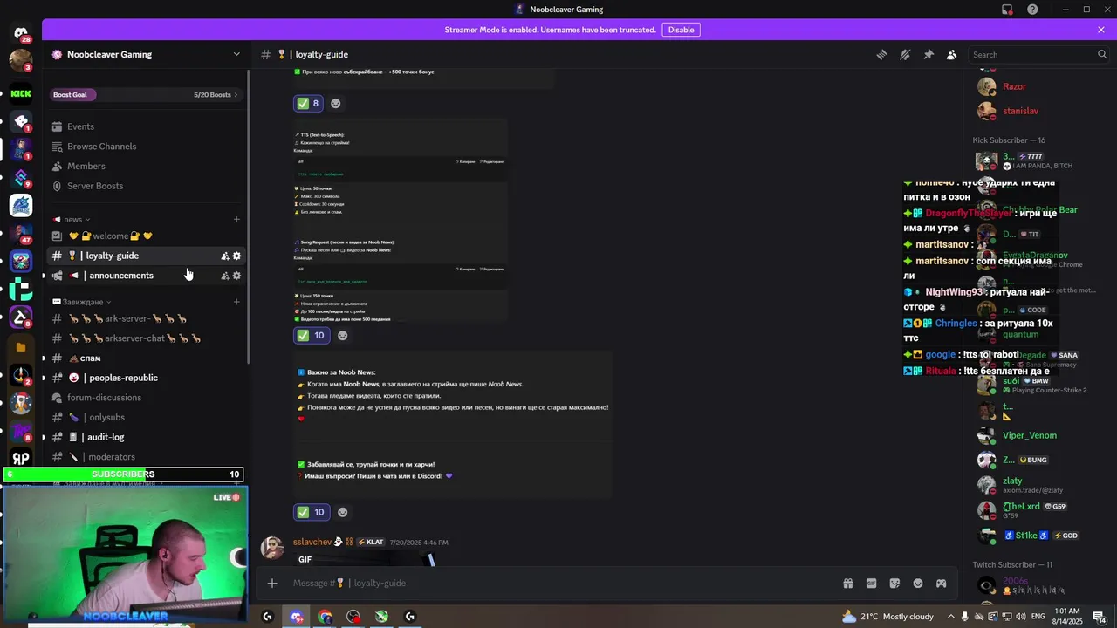1117x628 pixels.
Task: Open apps/activities game controller icon
Action: coord(941,583)
